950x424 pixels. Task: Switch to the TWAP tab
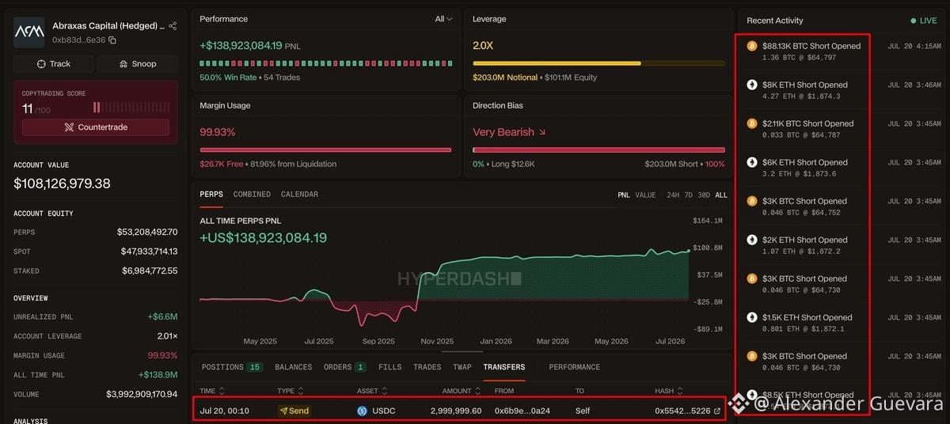462,367
